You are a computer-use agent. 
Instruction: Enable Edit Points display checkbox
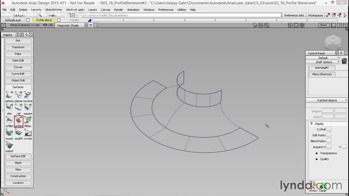click(x=329, y=135)
